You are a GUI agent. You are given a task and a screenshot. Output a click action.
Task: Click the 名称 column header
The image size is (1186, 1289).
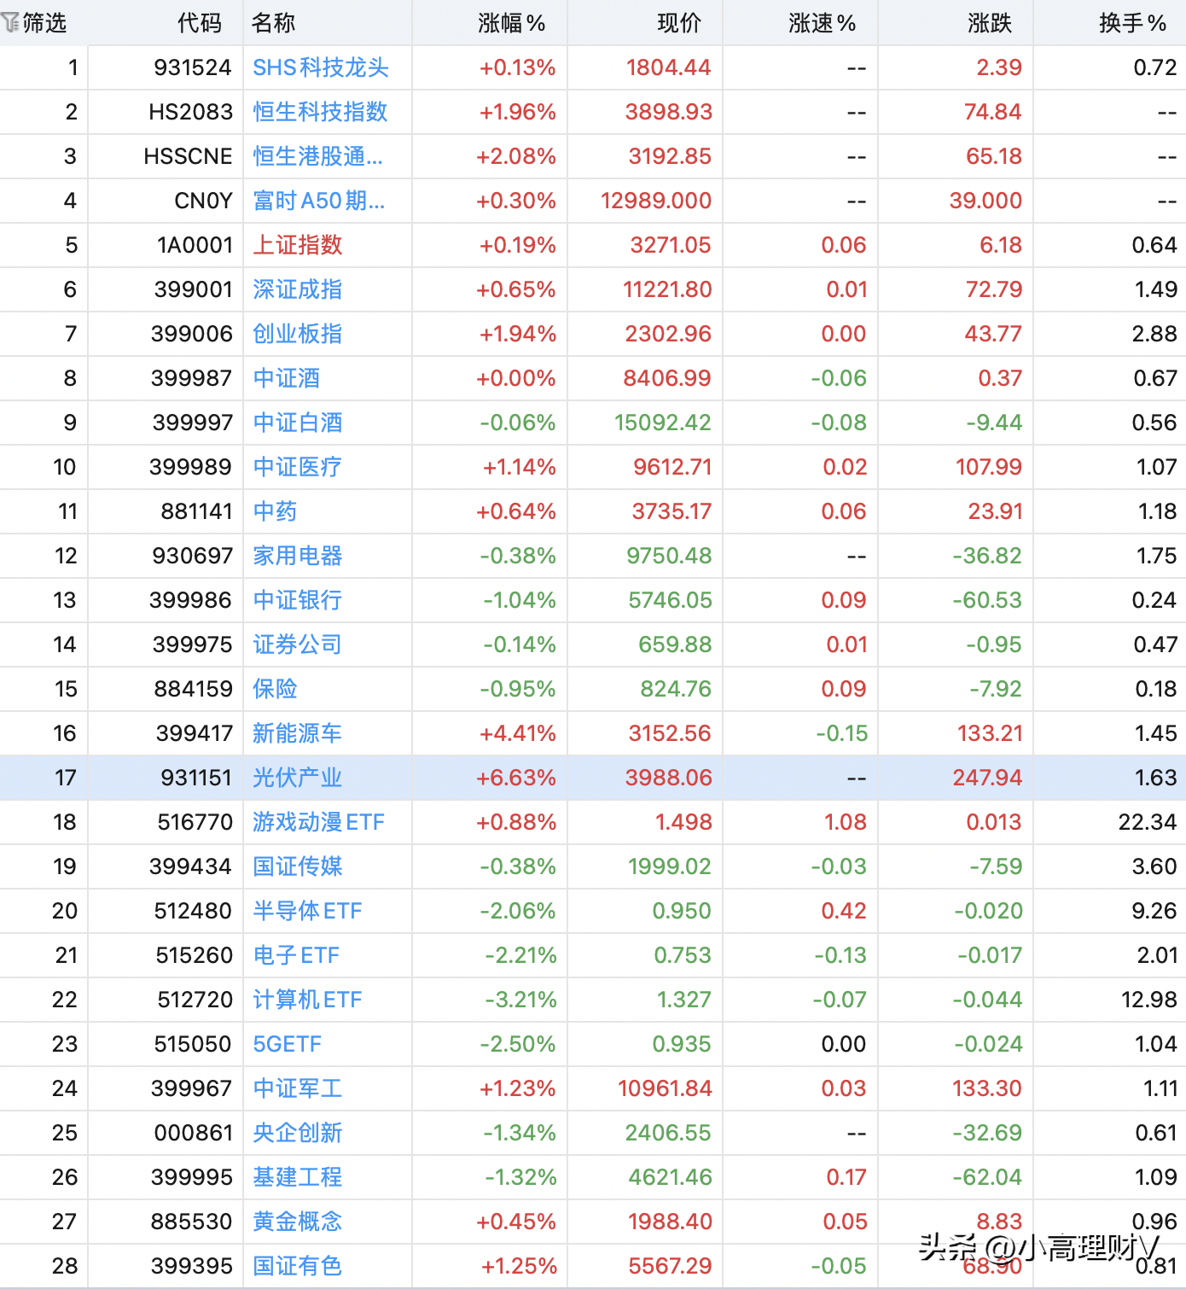(x=273, y=23)
